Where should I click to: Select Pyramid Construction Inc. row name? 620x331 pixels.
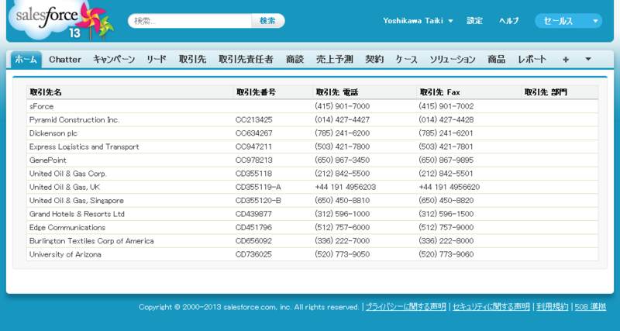74,120
